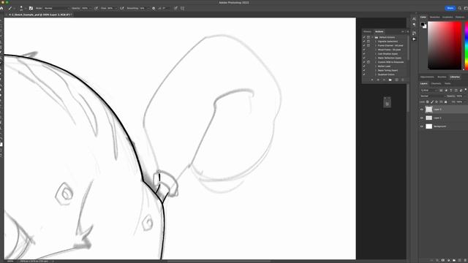Open the smoothing options gear
Image resolution: width=468 pixels, height=263 pixels.
coord(154,8)
